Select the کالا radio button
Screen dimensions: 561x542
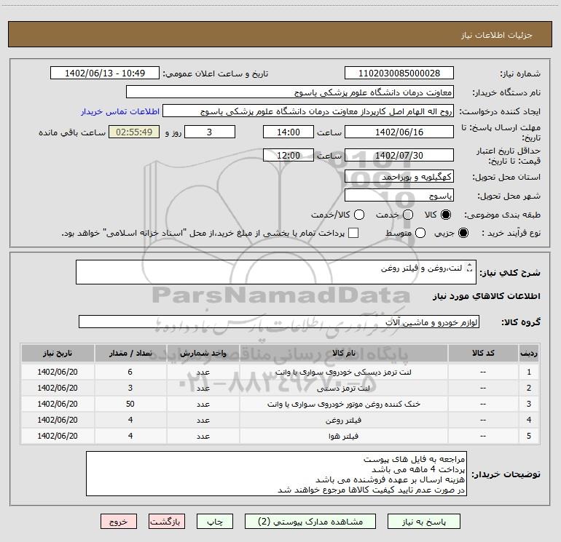click(x=446, y=215)
